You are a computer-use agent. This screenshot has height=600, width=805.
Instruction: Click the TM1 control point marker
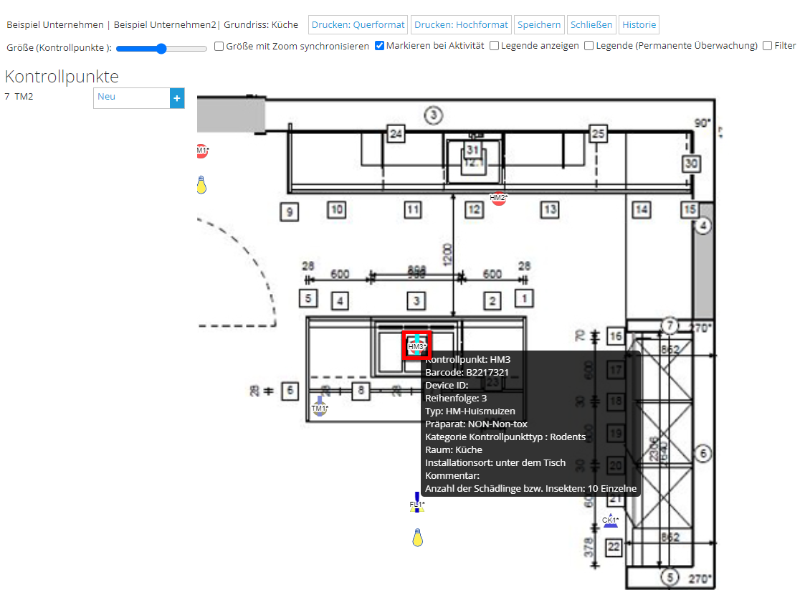point(319,406)
